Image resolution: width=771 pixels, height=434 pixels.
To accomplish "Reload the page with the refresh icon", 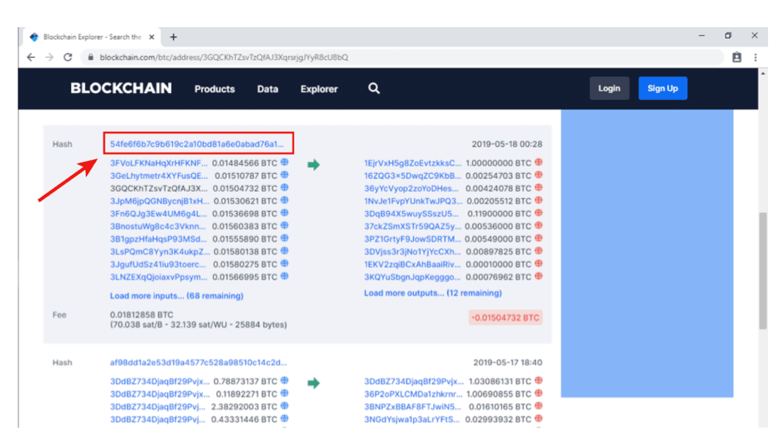I will [x=68, y=57].
